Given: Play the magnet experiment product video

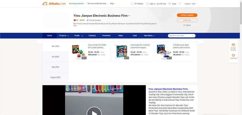Looking at the screenshot, I should [121, 51].
